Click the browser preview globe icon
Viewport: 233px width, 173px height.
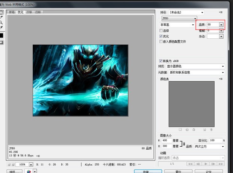29,171
